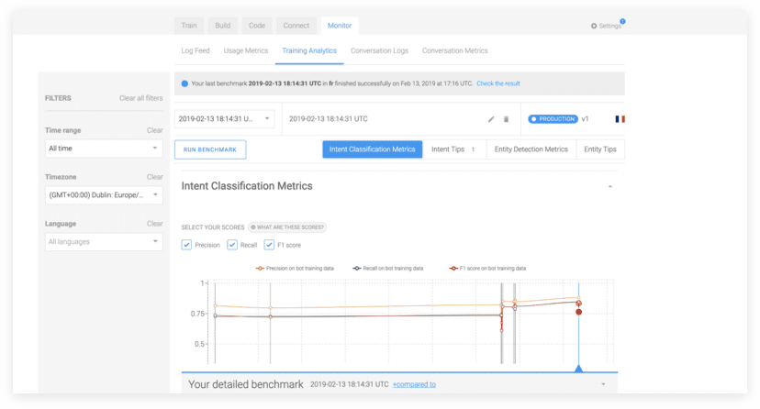Image resolution: width=760 pixels, height=409 pixels.
Task: Click the blue triangle timeline marker
Action: coord(578,368)
